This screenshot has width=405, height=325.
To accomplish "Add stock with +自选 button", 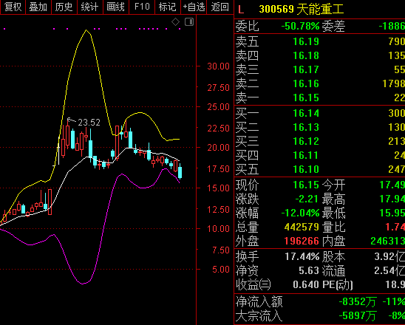I will click(x=194, y=7).
